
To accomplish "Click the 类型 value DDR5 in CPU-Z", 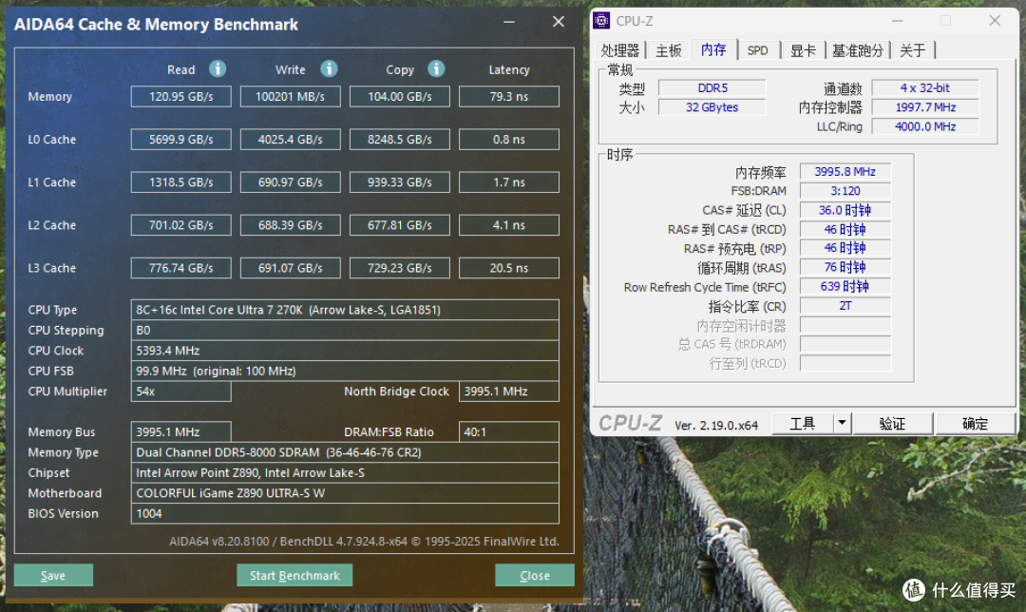I will click(712, 87).
